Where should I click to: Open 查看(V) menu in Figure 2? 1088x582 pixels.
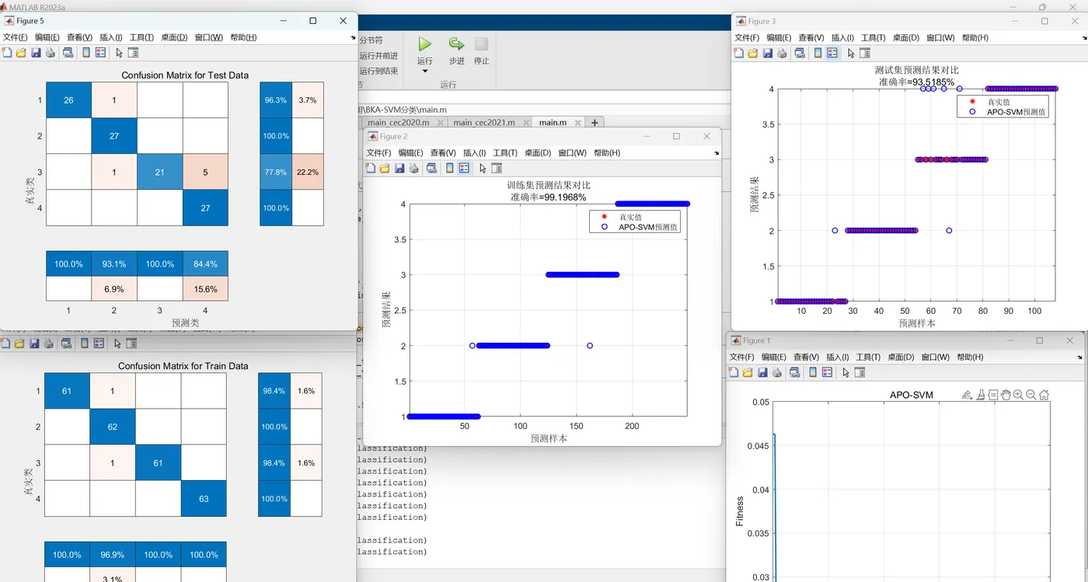442,153
